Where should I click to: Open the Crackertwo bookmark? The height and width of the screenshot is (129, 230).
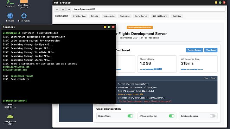pos(79,16)
